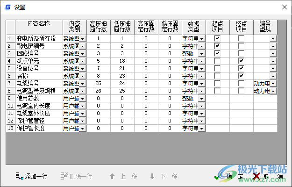Uncheck 起点项目 for 回路编号
Viewport: 292px width, 187px height.
pos(217,53)
